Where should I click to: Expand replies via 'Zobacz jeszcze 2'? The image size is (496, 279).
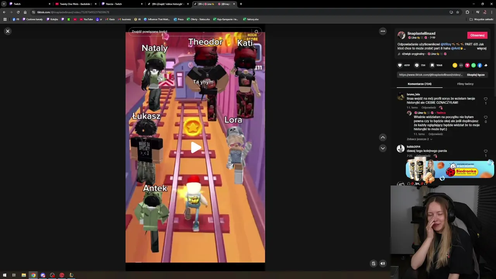click(419, 139)
